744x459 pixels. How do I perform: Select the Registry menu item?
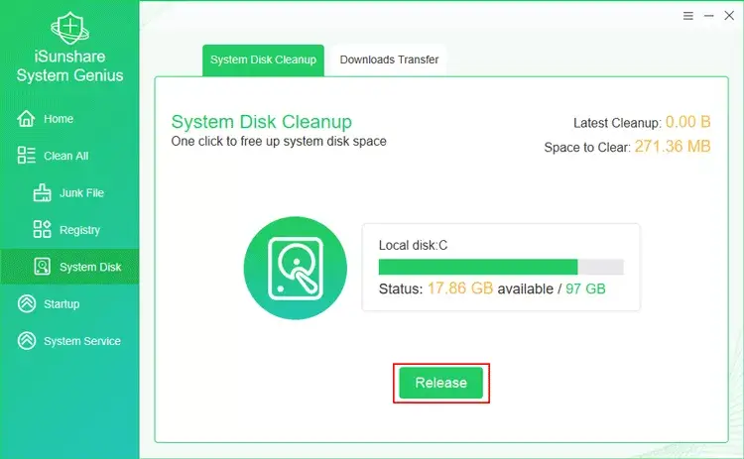[x=69, y=230]
